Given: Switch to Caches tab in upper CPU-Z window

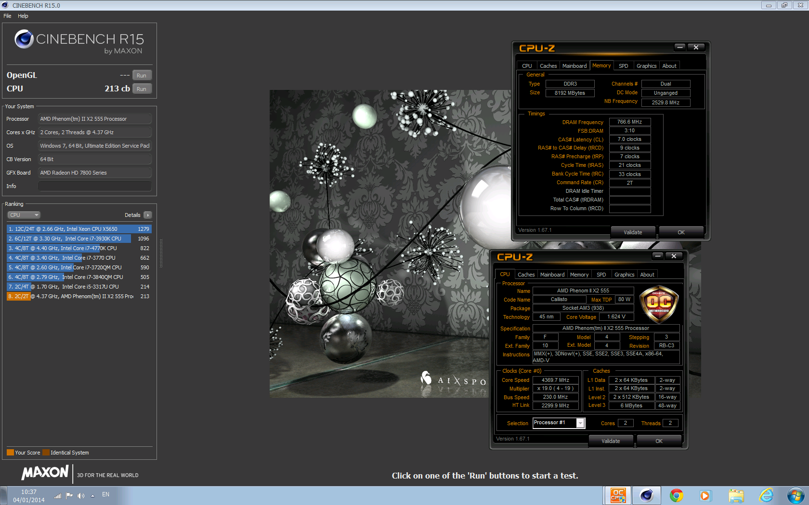Looking at the screenshot, I should pos(548,66).
